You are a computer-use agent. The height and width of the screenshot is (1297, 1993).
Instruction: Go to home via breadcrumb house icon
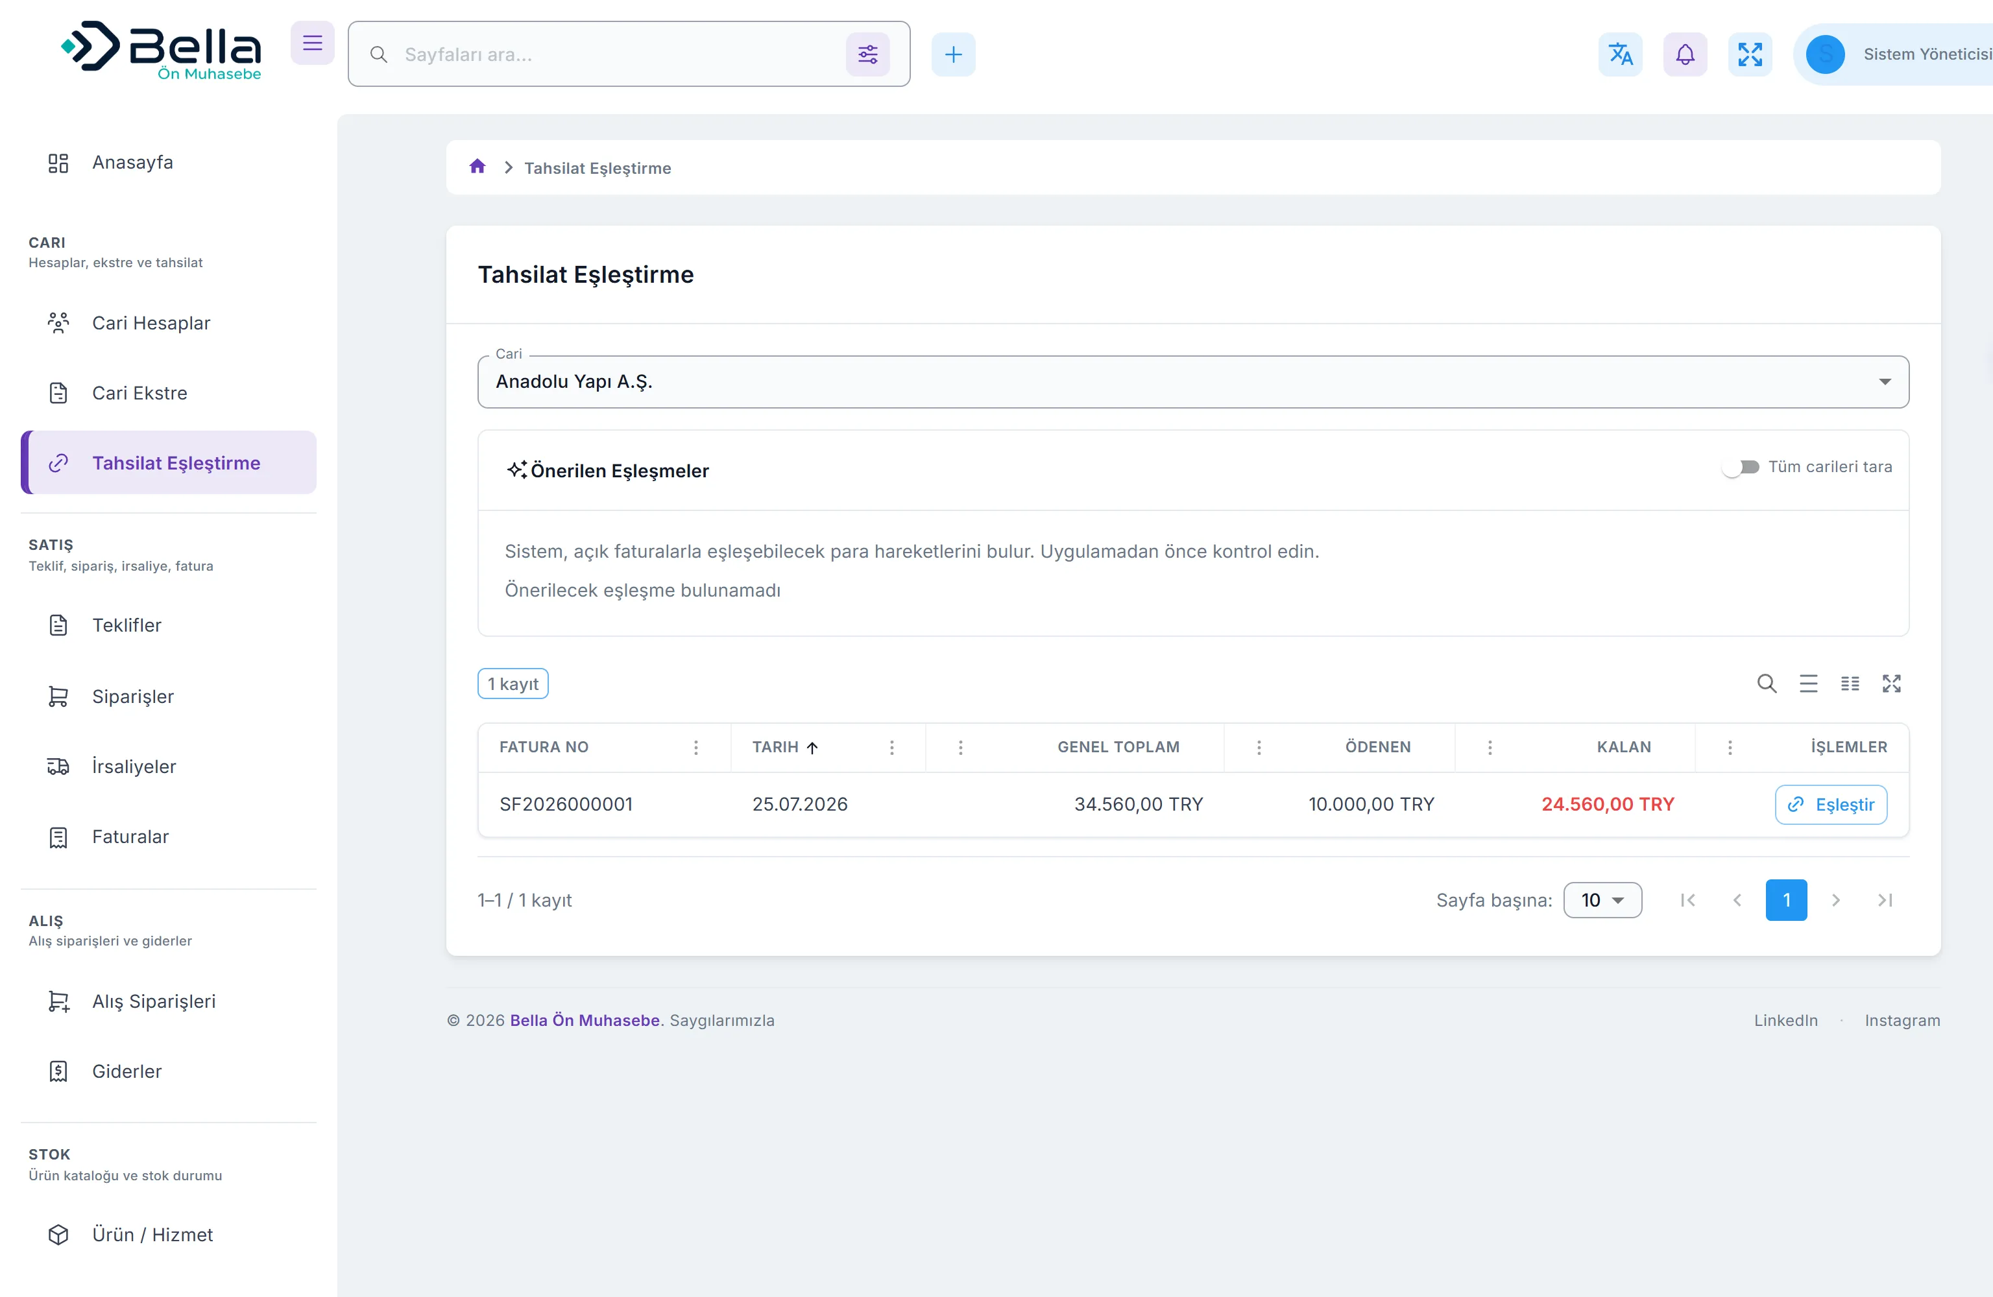click(x=477, y=167)
